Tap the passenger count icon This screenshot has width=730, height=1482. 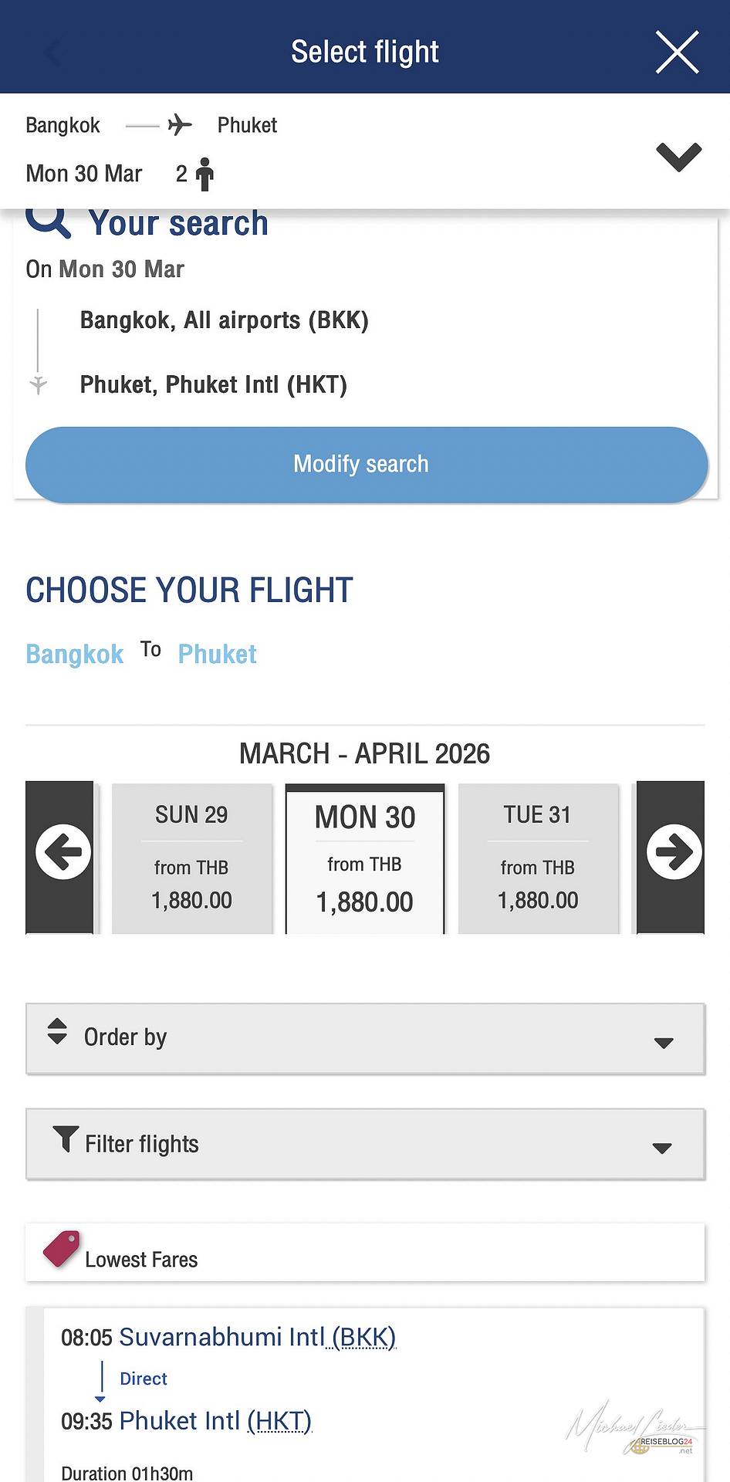pos(204,174)
